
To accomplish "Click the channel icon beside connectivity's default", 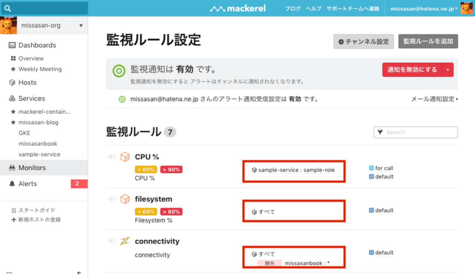I will tap(371, 252).
